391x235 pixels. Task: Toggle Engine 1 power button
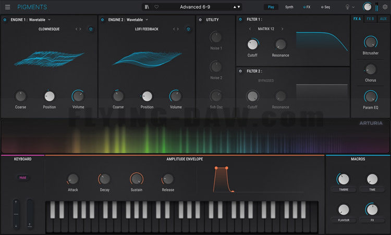(5, 20)
